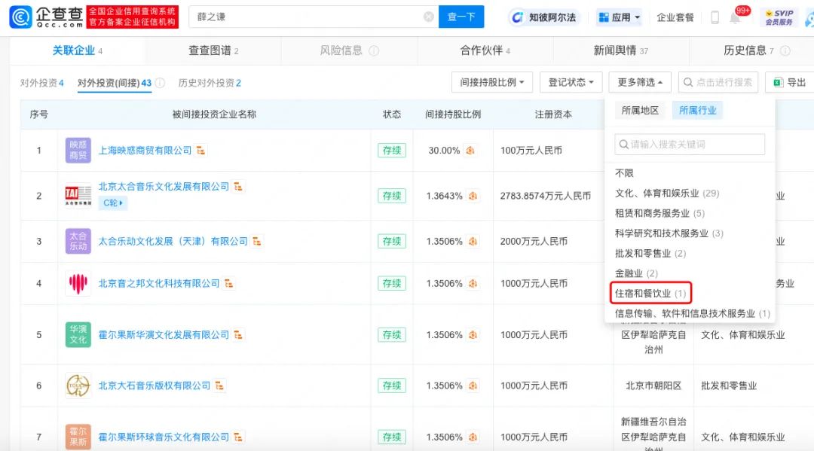
Task: Open company link 北京大石音乐版权有限公司
Action: 155,385
